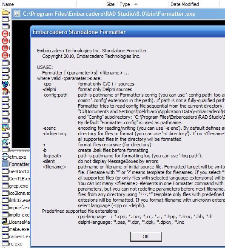Screen dimensions: 225x248
Task: Select the grep.exe file icon
Action: [5, 186]
